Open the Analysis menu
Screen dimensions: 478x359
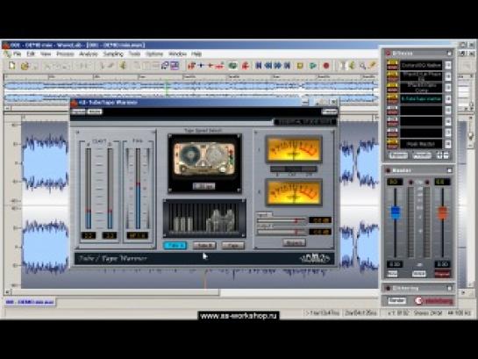click(89, 54)
